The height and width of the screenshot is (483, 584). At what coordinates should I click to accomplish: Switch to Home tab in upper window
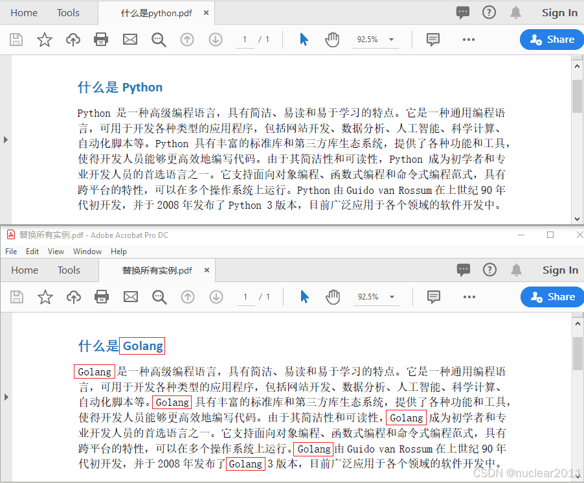(x=24, y=13)
